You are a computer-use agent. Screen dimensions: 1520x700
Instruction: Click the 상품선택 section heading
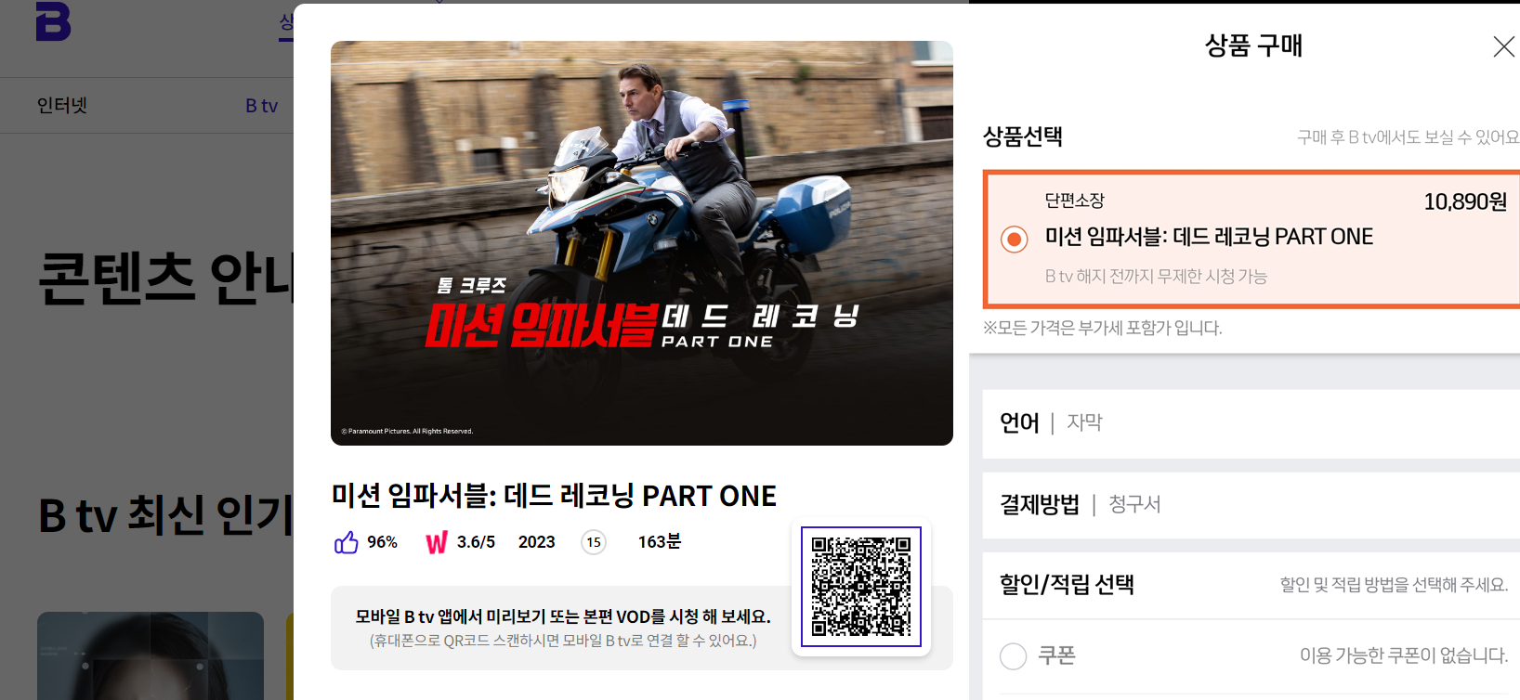[x=1023, y=136]
